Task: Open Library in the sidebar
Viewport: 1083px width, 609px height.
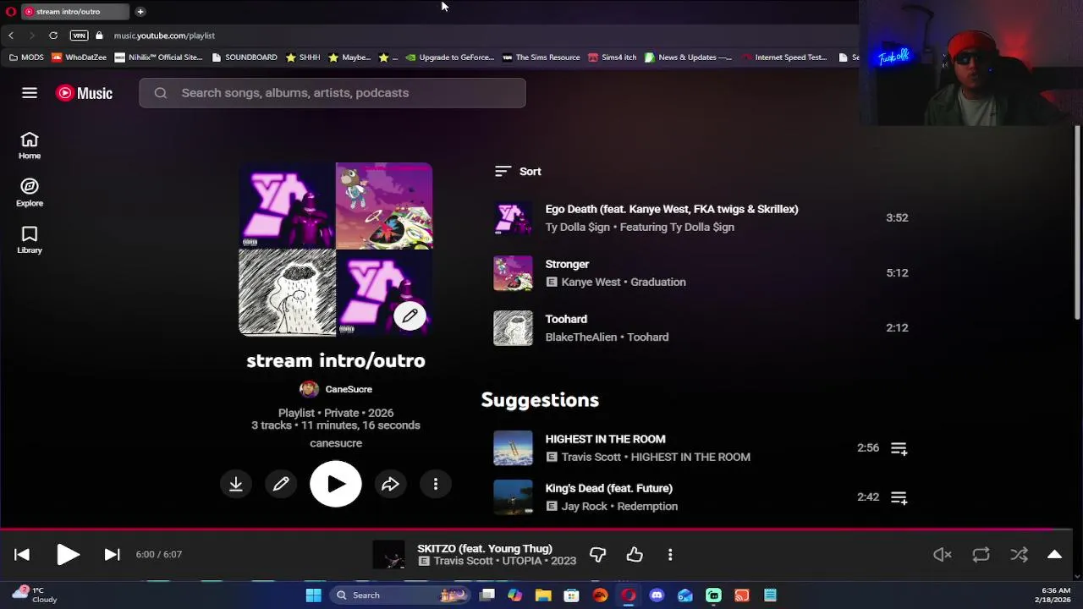Action: tap(30, 240)
